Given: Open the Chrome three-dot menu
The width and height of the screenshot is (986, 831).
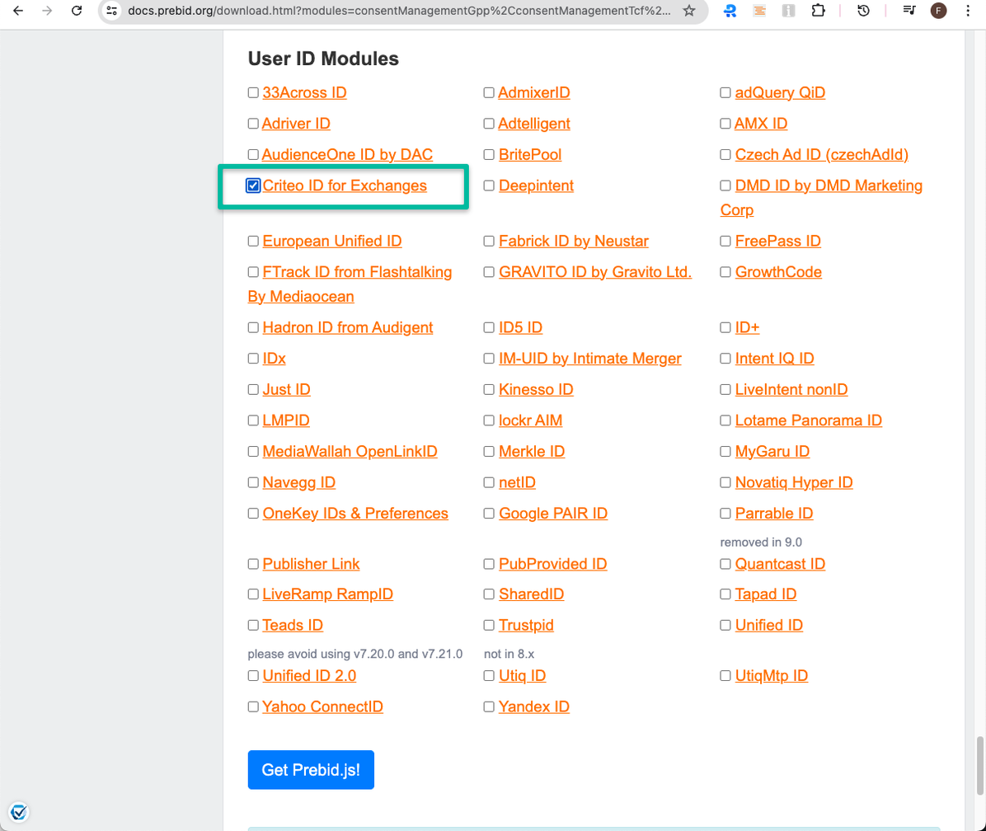Looking at the screenshot, I should (968, 11).
